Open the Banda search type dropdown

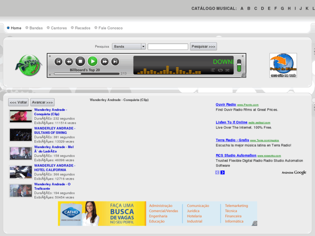click(x=129, y=46)
